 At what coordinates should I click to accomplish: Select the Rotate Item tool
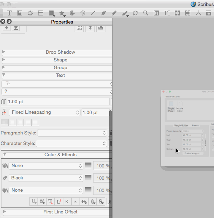pyautogui.click(x=135, y=13)
